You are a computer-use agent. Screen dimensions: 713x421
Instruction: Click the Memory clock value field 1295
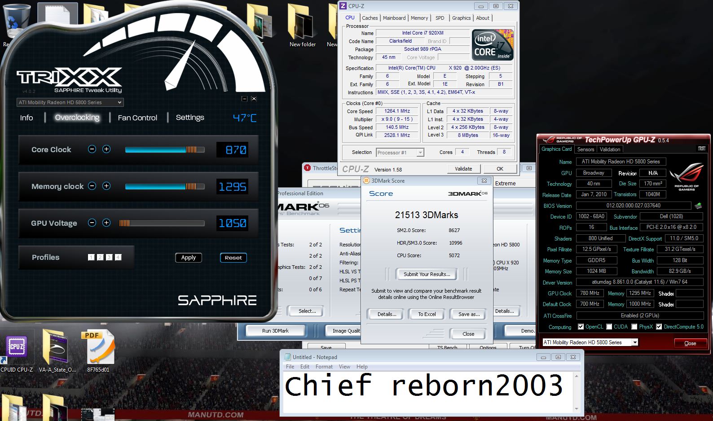tap(233, 187)
